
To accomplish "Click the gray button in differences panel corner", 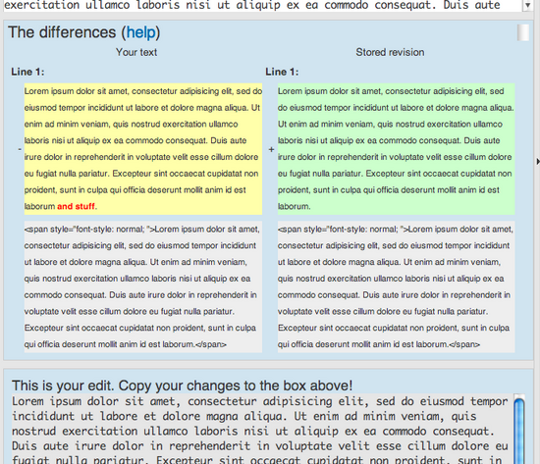I will click(x=522, y=32).
